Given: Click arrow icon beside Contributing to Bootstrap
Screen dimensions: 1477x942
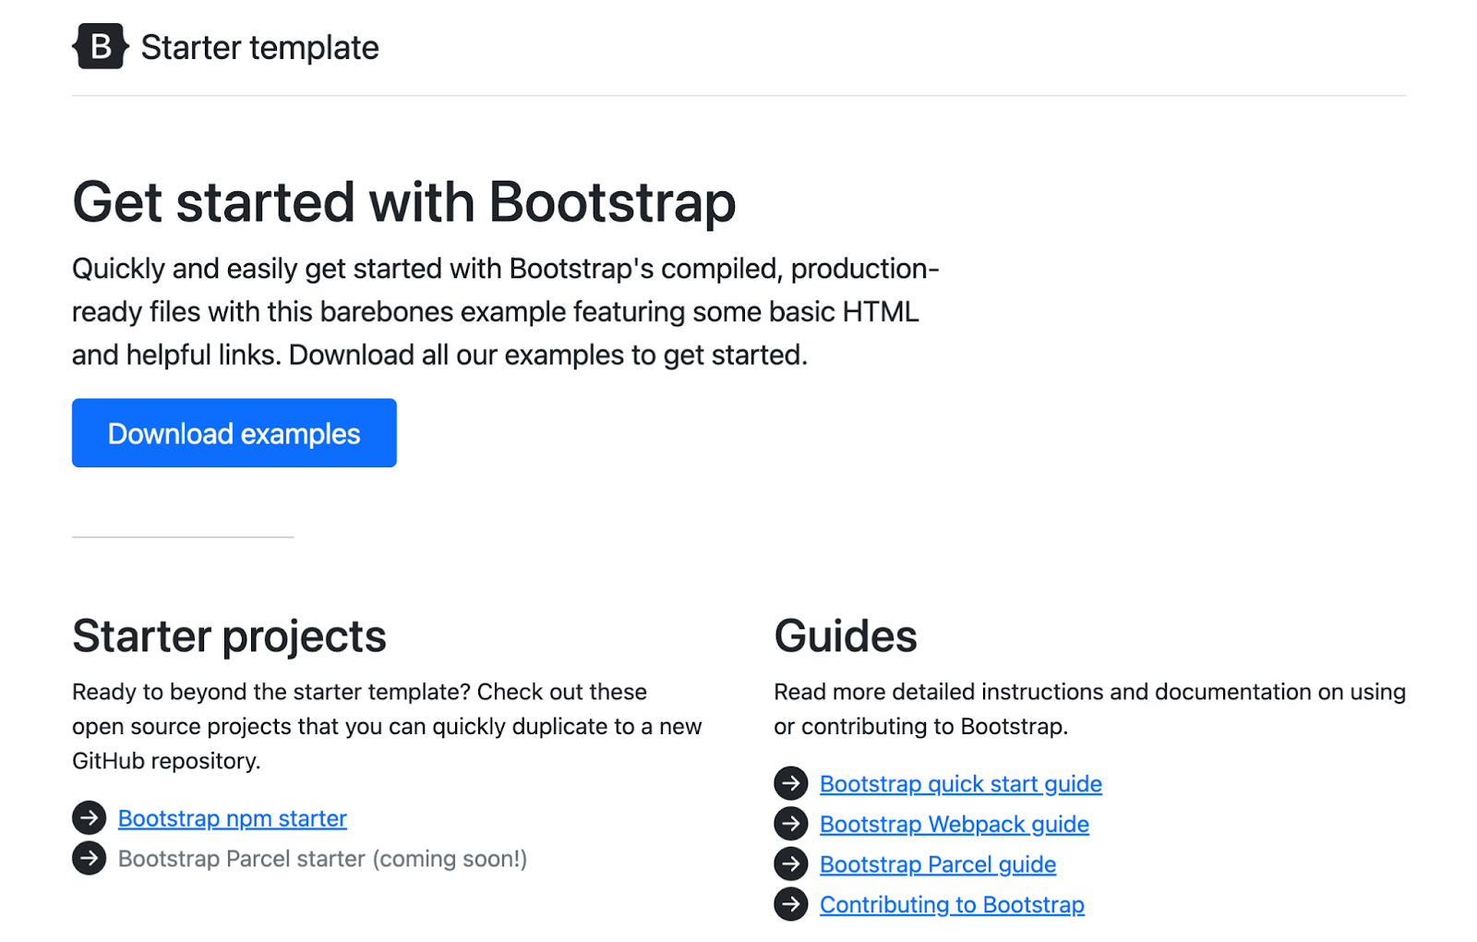Looking at the screenshot, I should (x=791, y=904).
